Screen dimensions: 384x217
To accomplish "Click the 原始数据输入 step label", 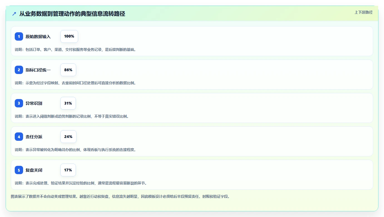I will tap(38, 36).
